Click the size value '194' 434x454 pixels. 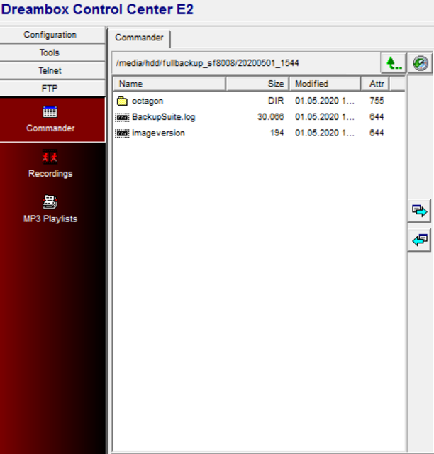277,133
